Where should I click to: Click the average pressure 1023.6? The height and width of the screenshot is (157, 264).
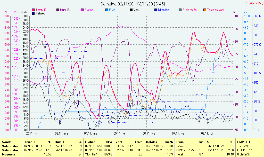pos(108,154)
